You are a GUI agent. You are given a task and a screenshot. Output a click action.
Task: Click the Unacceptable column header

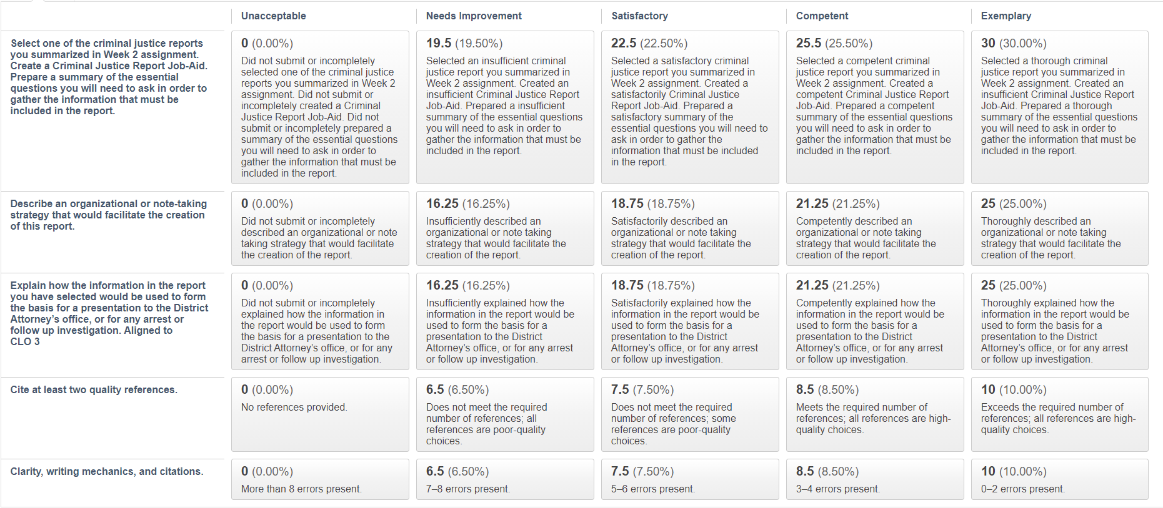(274, 16)
